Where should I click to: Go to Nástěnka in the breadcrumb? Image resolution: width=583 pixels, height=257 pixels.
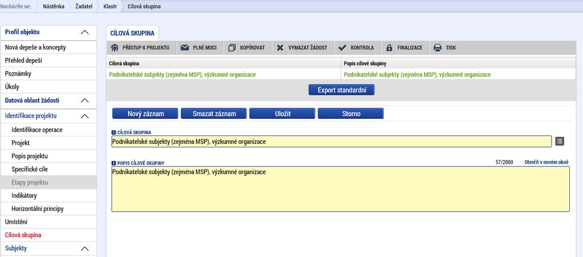pyautogui.click(x=54, y=7)
